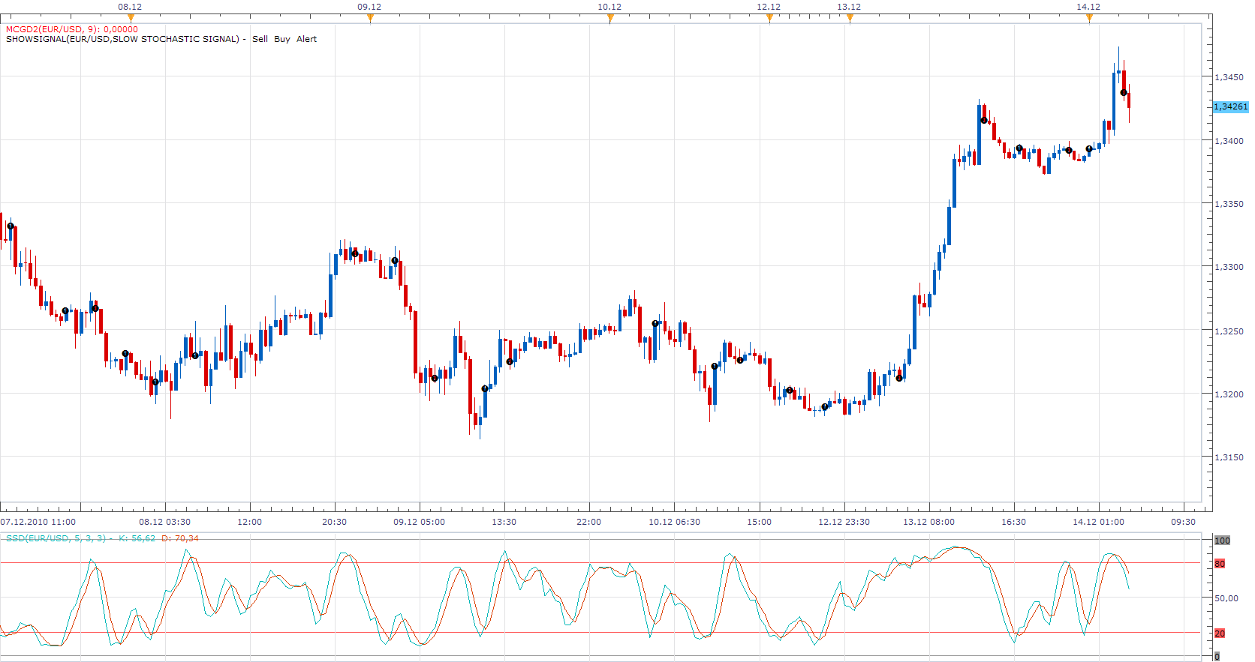Click the orange 08.12 day marker triangle

(131, 19)
